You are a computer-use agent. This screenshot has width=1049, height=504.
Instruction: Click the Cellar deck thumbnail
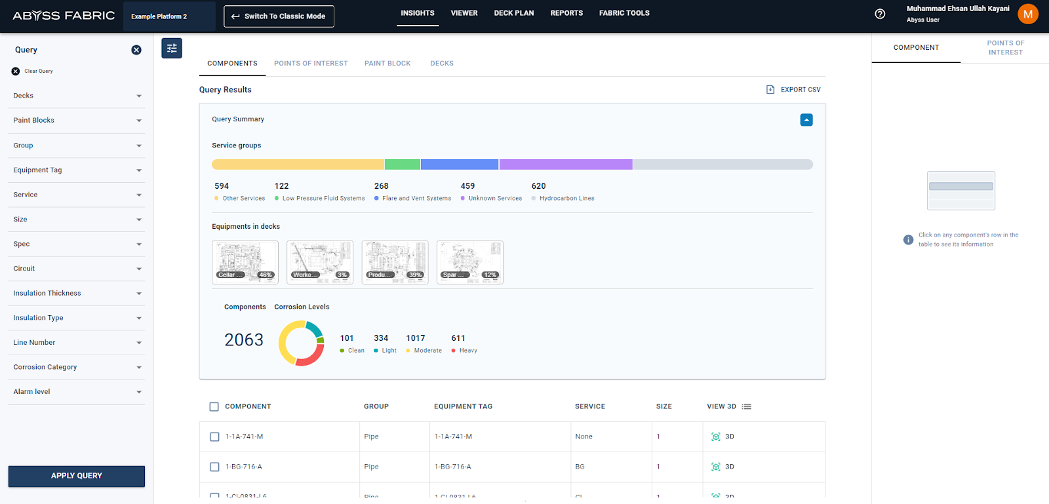pyautogui.click(x=245, y=262)
